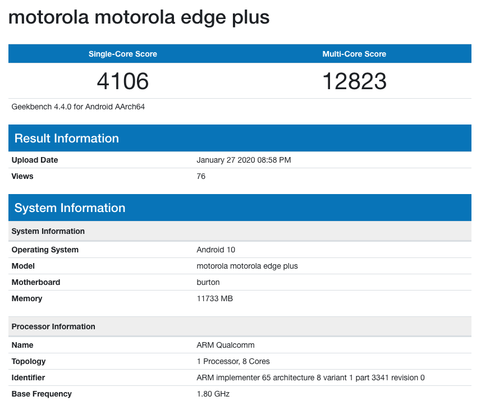Image resolution: width=481 pixels, height=410 pixels.
Task: Click the blue System Information section header
Action: pyautogui.click(x=240, y=208)
